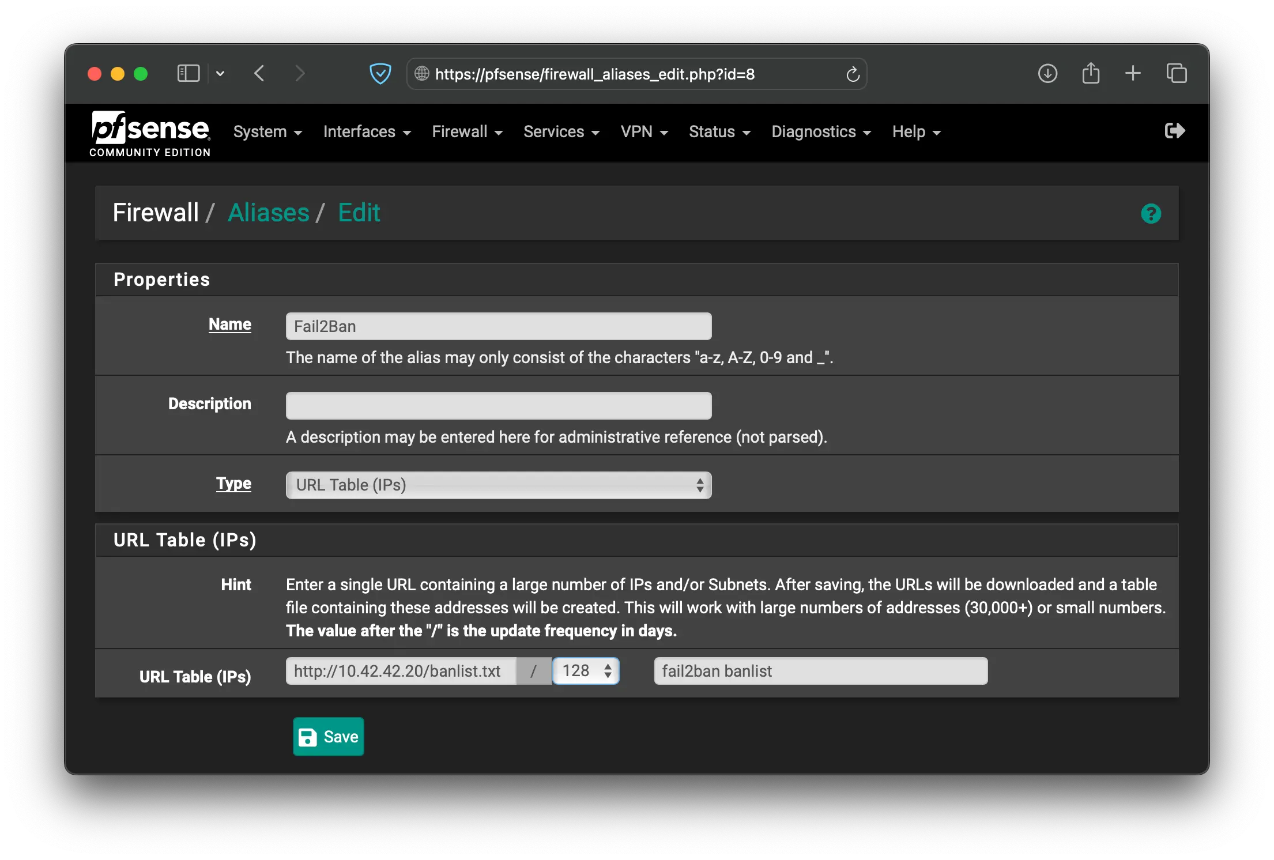Expand the Type dropdown URL Table (IPs)
Viewport: 1274px width, 860px height.
pos(499,485)
